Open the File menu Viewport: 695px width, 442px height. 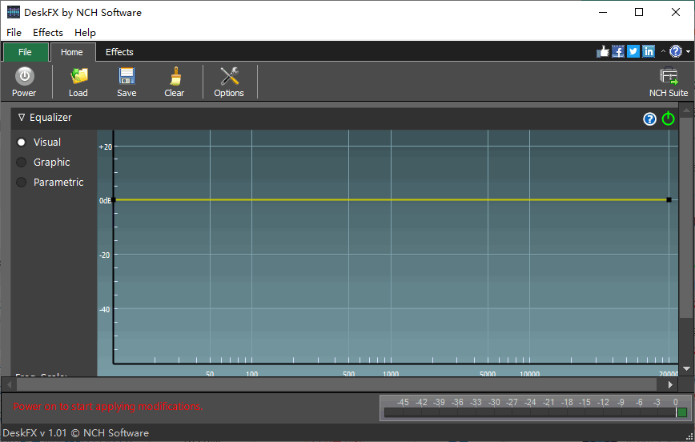[14, 32]
